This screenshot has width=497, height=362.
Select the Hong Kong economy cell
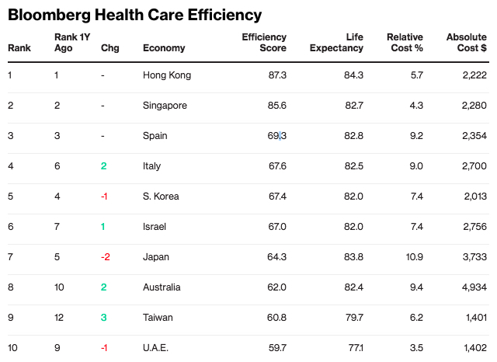pos(167,75)
